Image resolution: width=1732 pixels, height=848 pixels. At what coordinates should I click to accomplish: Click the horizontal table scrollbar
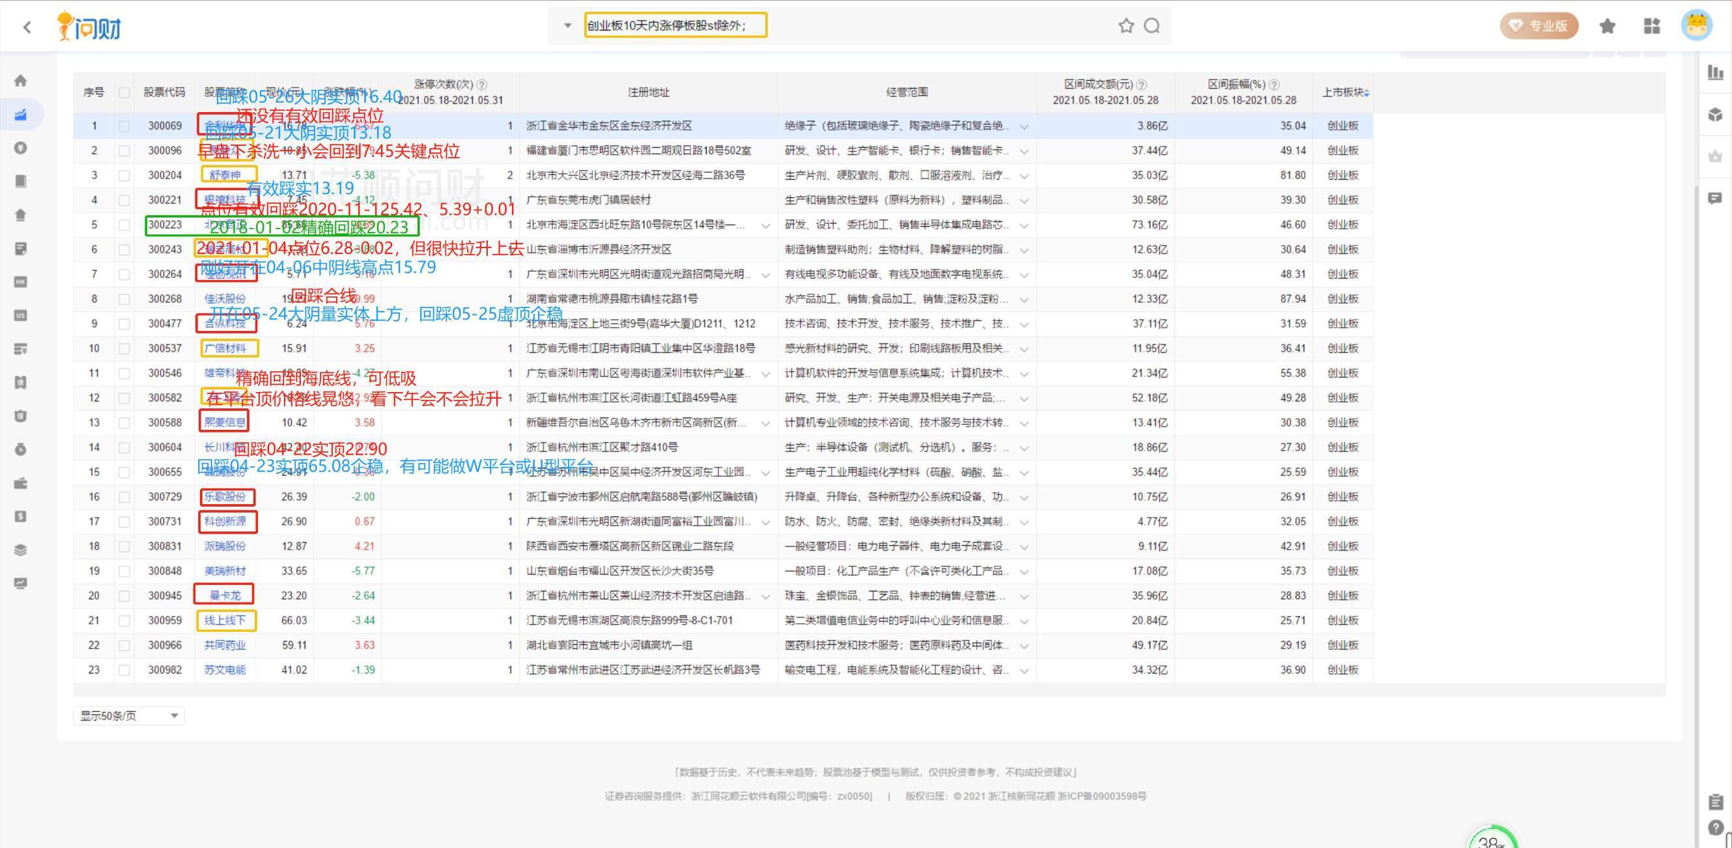[870, 690]
